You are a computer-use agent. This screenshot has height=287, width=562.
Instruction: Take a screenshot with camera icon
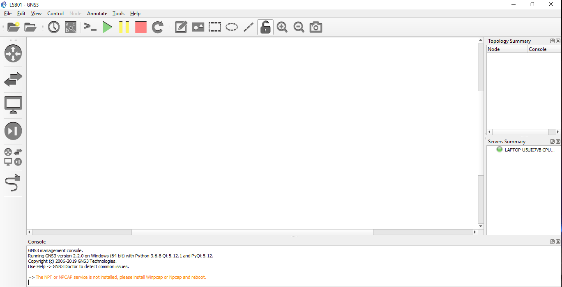click(x=316, y=28)
